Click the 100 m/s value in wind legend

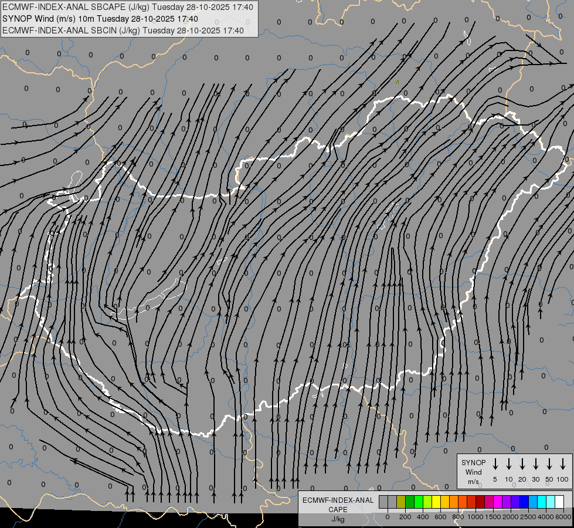pyautogui.click(x=563, y=479)
